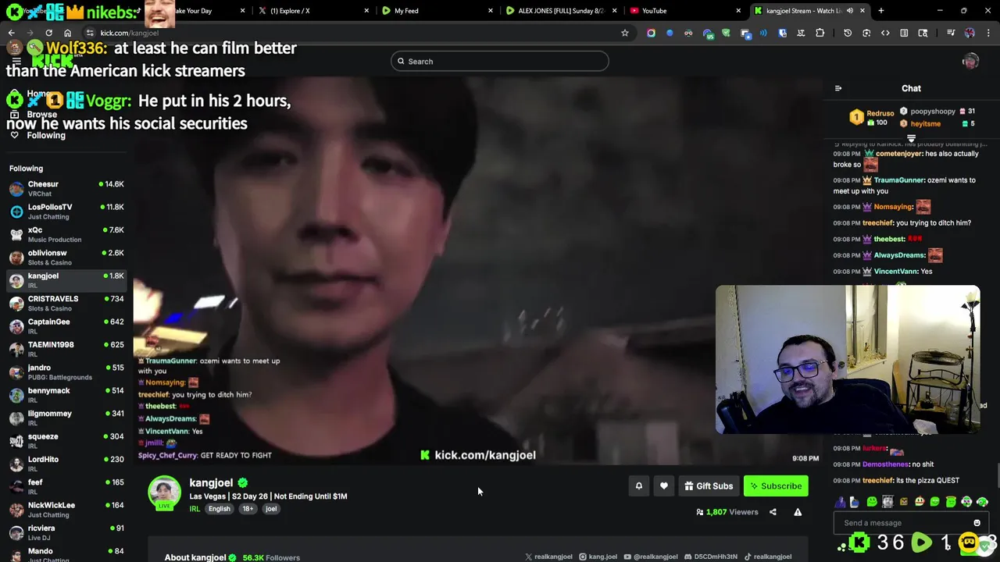1000x562 pixels.
Task: Switch to the YouTube tab
Action: [x=684, y=11]
